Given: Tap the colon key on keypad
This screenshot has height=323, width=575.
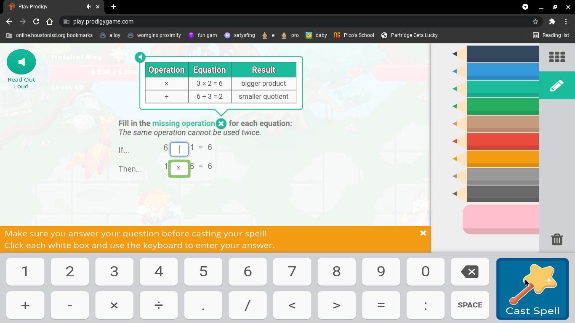Looking at the screenshot, I should click(x=426, y=305).
